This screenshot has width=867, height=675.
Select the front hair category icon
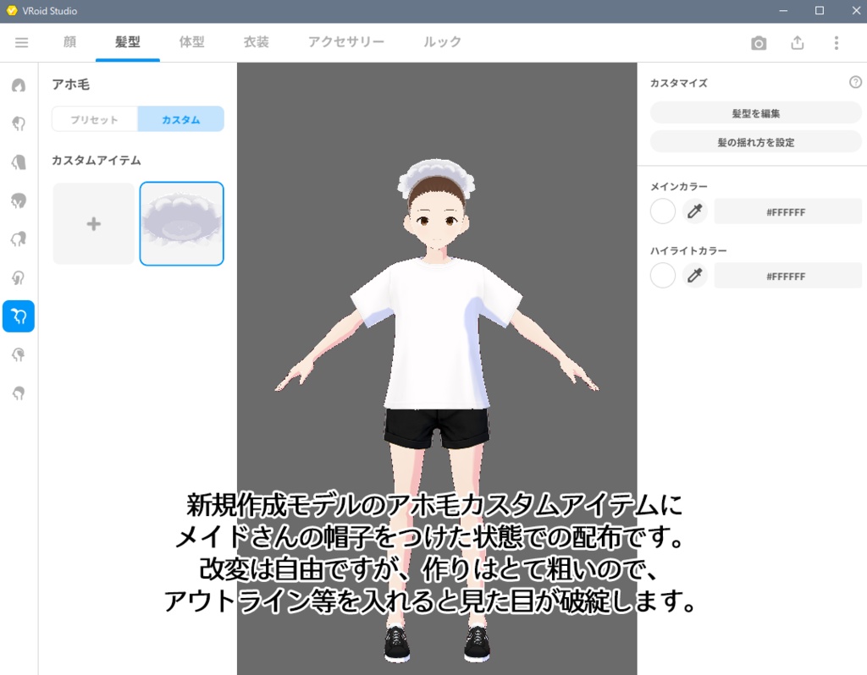(x=19, y=122)
